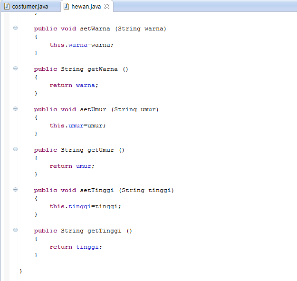Screen dimensions: 297x281
Task: Click the costumer.java file icon
Action: (x=7, y=7)
